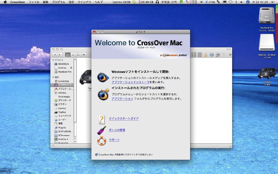278x174 pixels.
Task: Click the gear-badged CrossOver icon for installed programs
Action: click(x=103, y=94)
